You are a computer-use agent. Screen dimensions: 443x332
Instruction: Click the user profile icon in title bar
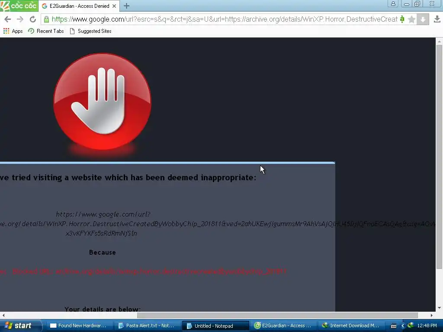point(393,3)
